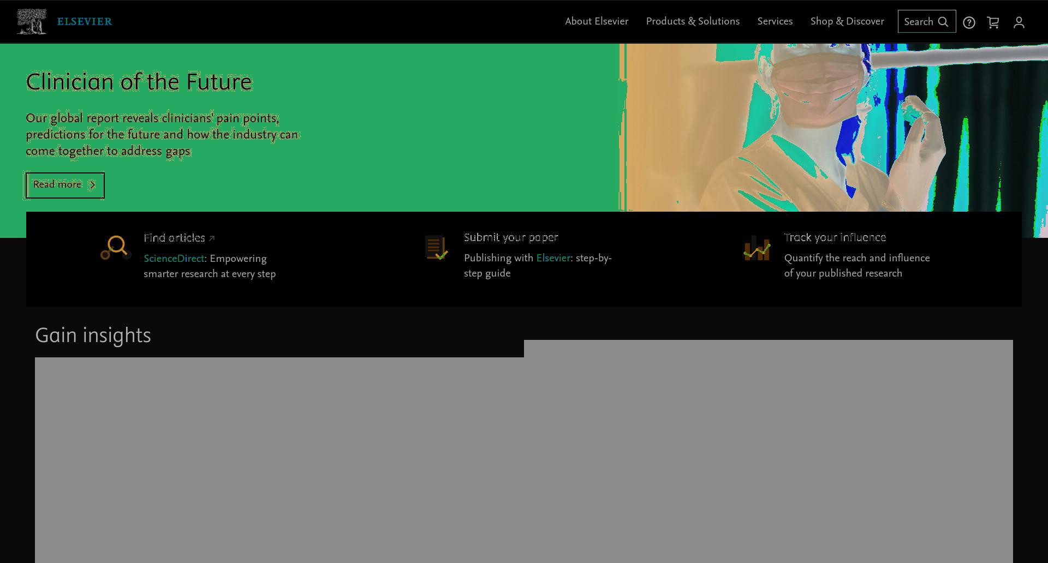
Task: Open the About Elsevier menu
Action: (x=597, y=21)
